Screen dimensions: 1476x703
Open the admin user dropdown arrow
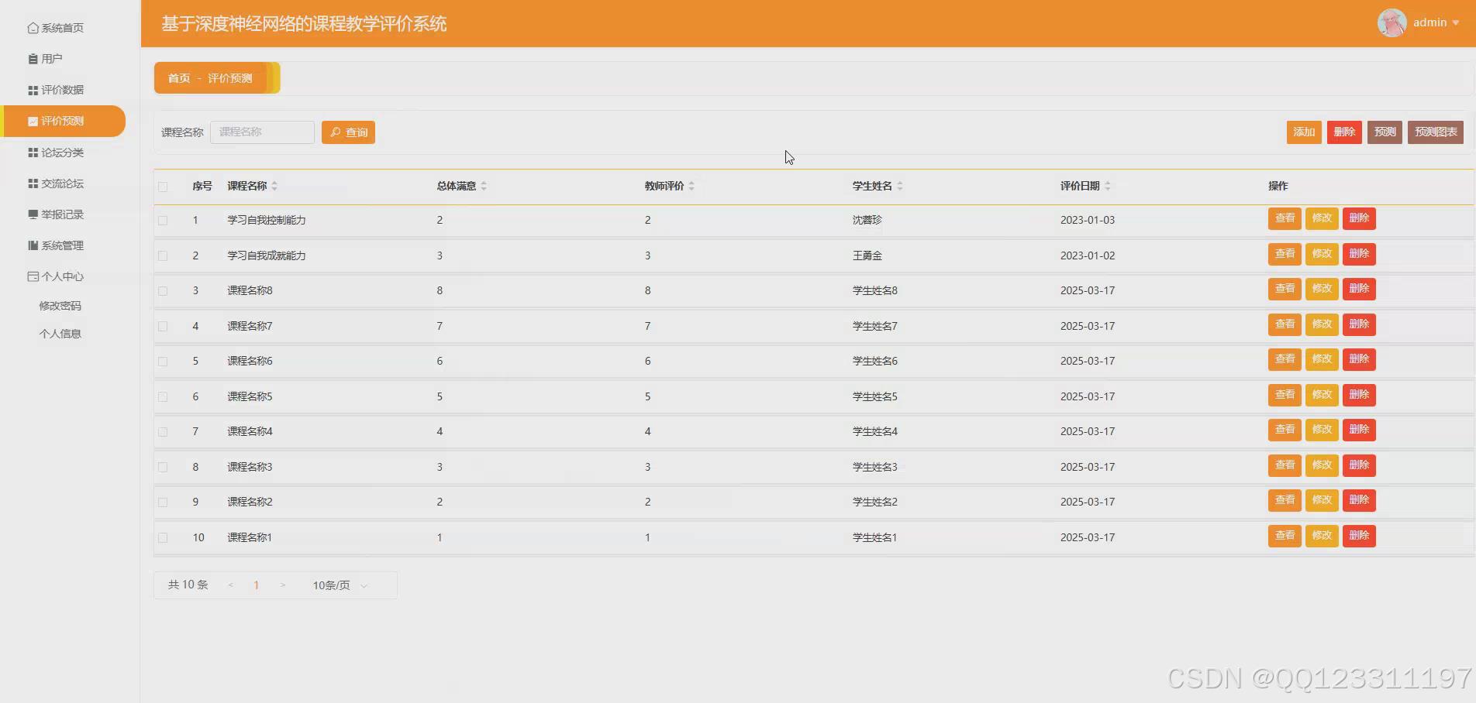tap(1455, 23)
